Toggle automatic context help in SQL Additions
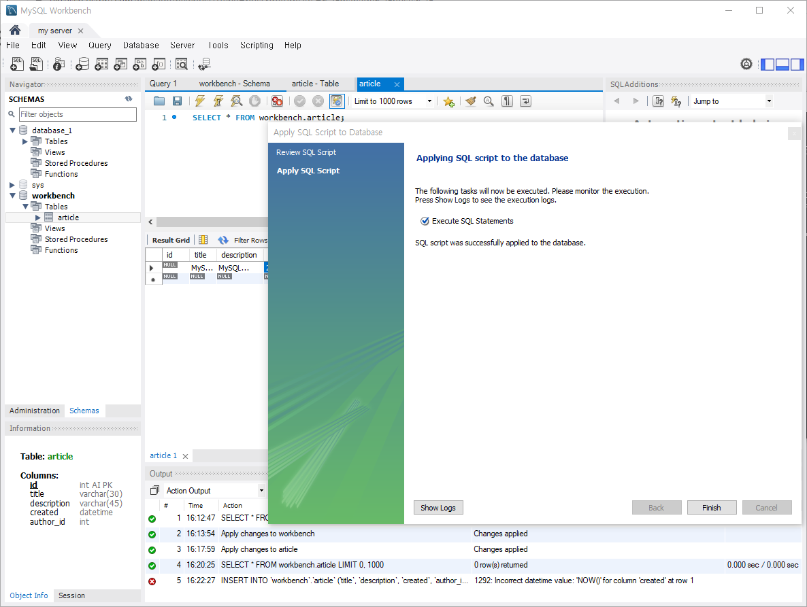Viewport: 807px width, 607px height. point(676,101)
